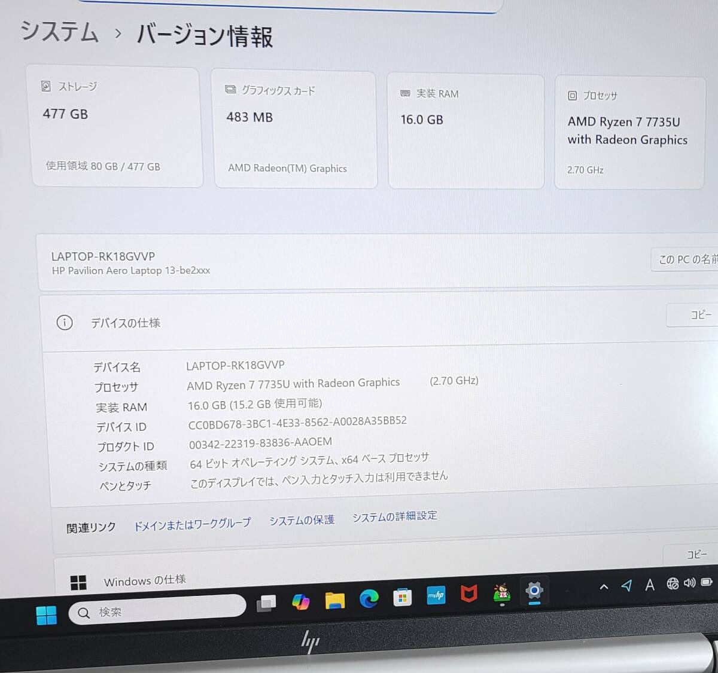Click the デバイスの仕様 info icon
The height and width of the screenshot is (673, 718).
point(65,323)
